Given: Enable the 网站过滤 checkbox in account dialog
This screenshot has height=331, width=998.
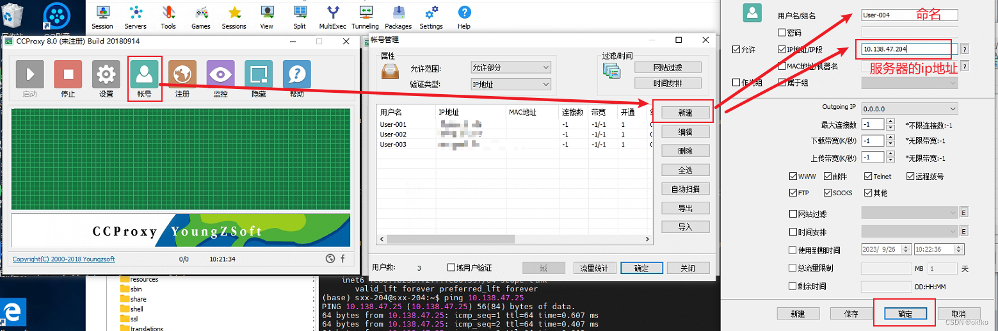Looking at the screenshot, I should (x=794, y=214).
